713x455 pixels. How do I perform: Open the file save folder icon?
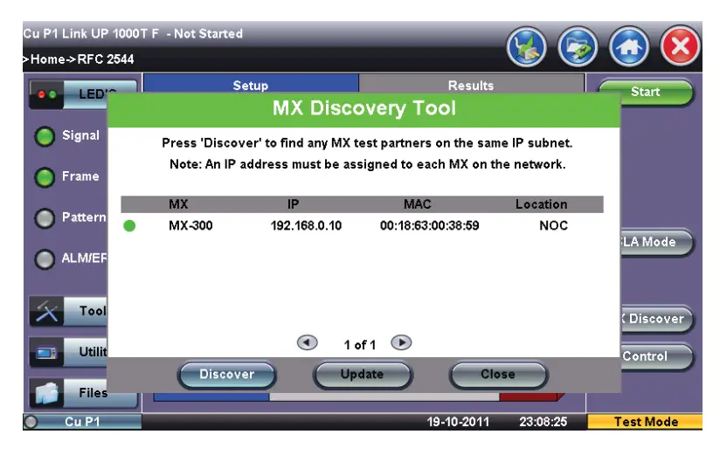pyautogui.click(x=578, y=47)
